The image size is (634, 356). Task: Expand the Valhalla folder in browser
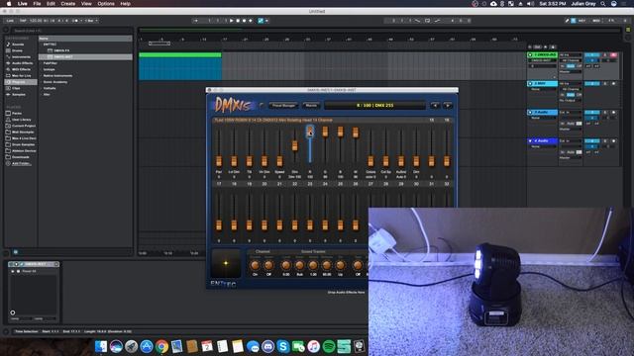50,88
